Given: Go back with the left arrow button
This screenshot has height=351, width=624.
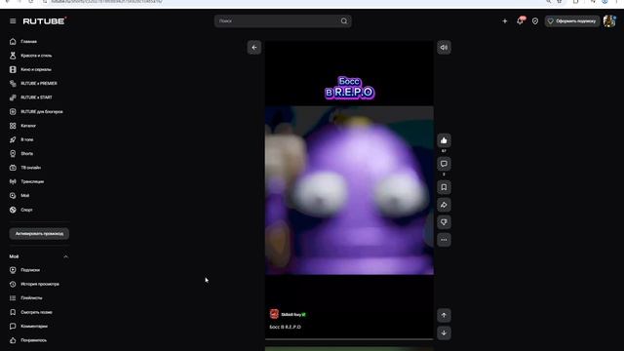Looking at the screenshot, I should tap(254, 48).
